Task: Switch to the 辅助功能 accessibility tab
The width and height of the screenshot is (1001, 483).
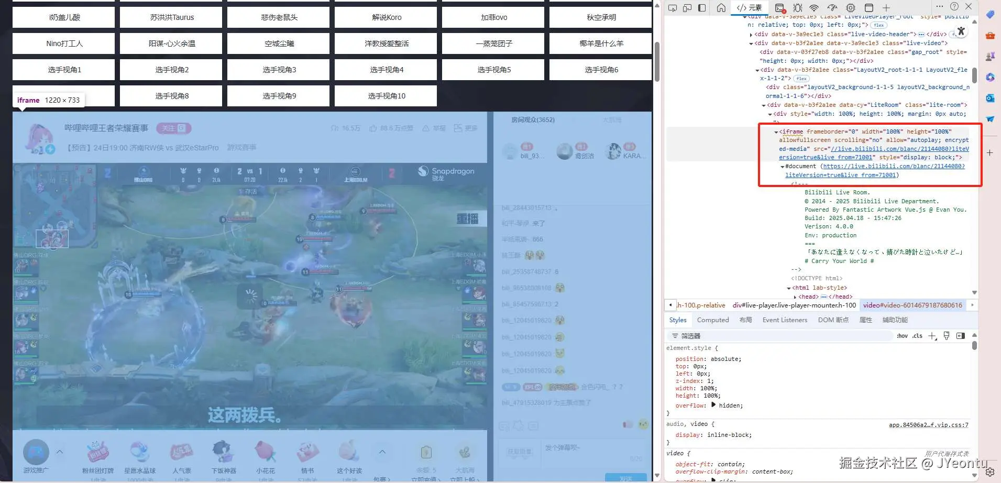Action: [895, 320]
